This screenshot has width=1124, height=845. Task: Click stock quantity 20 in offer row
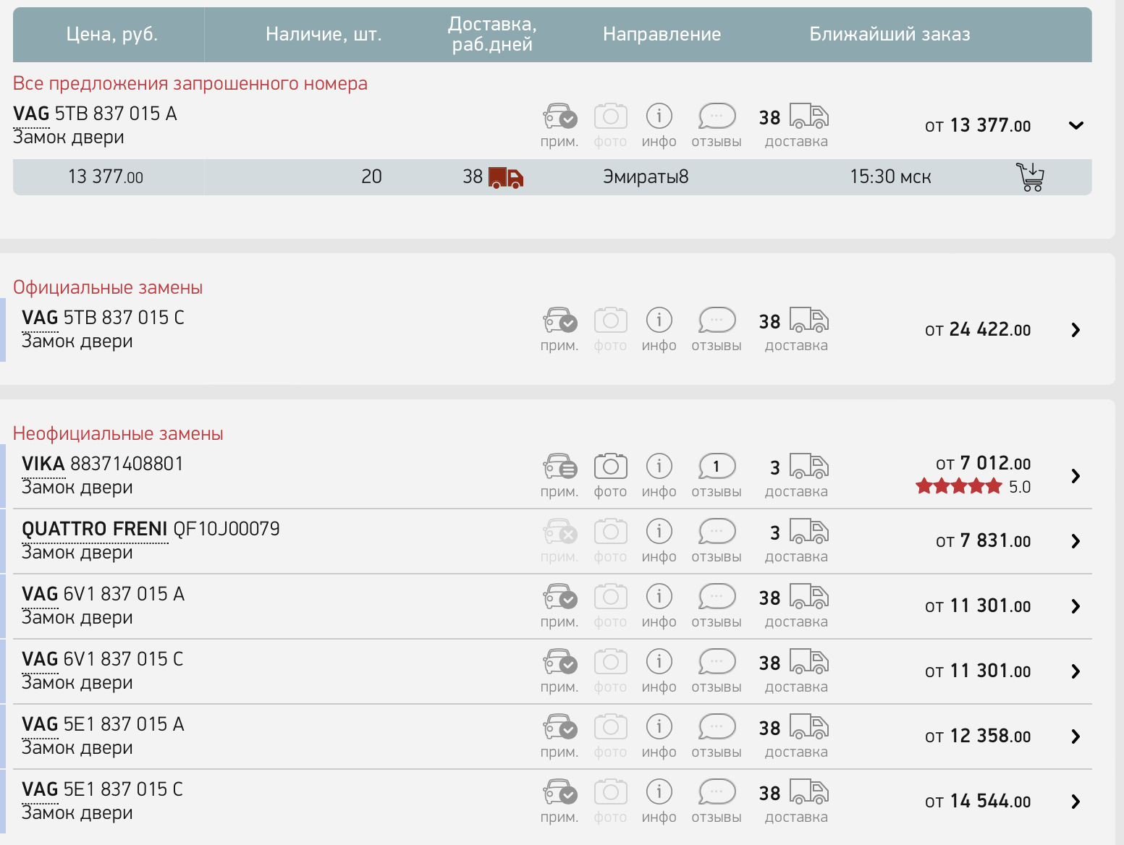[x=371, y=177]
